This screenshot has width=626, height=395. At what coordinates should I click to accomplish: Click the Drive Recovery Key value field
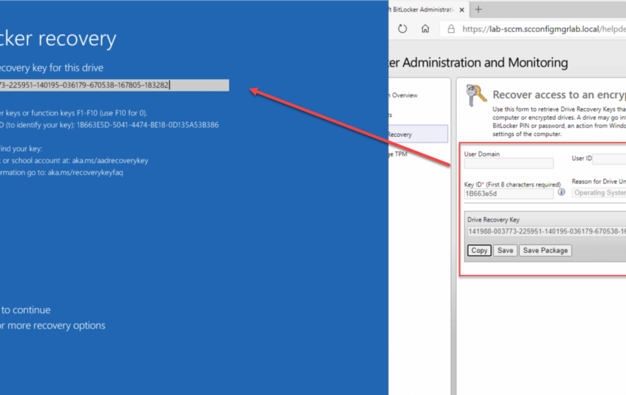click(x=547, y=231)
